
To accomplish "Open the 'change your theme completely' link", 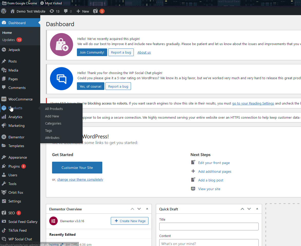I will coord(80,179).
